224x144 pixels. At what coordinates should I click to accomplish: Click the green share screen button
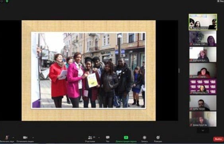126,139
